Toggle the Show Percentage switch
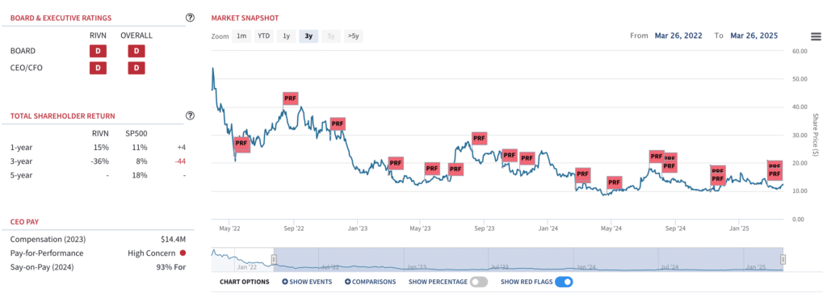The width and height of the screenshot is (827, 297). coord(479,282)
